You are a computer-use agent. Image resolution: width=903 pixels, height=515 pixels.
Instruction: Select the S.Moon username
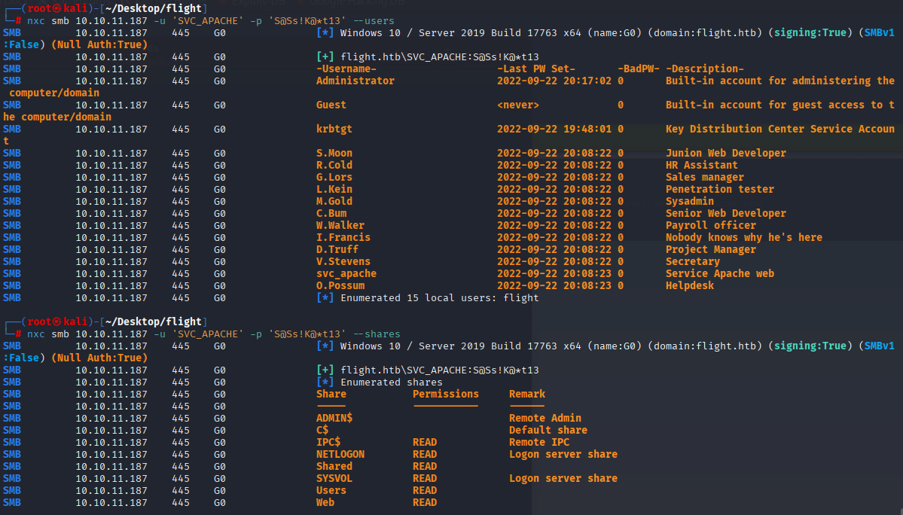[x=334, y=154]
